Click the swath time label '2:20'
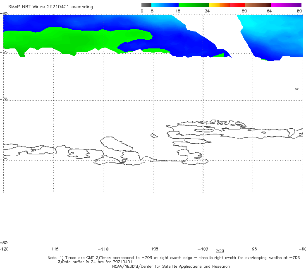Viewport: 306px width, 269px height. point(220,251)
